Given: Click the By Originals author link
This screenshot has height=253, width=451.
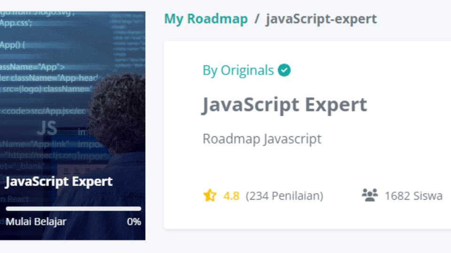Looking at the screenshot, I should [238, 70].
